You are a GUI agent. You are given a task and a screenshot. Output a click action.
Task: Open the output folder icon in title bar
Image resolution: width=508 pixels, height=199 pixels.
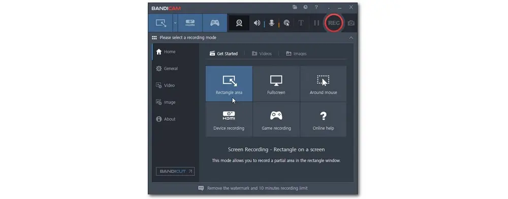click(295, 7)
